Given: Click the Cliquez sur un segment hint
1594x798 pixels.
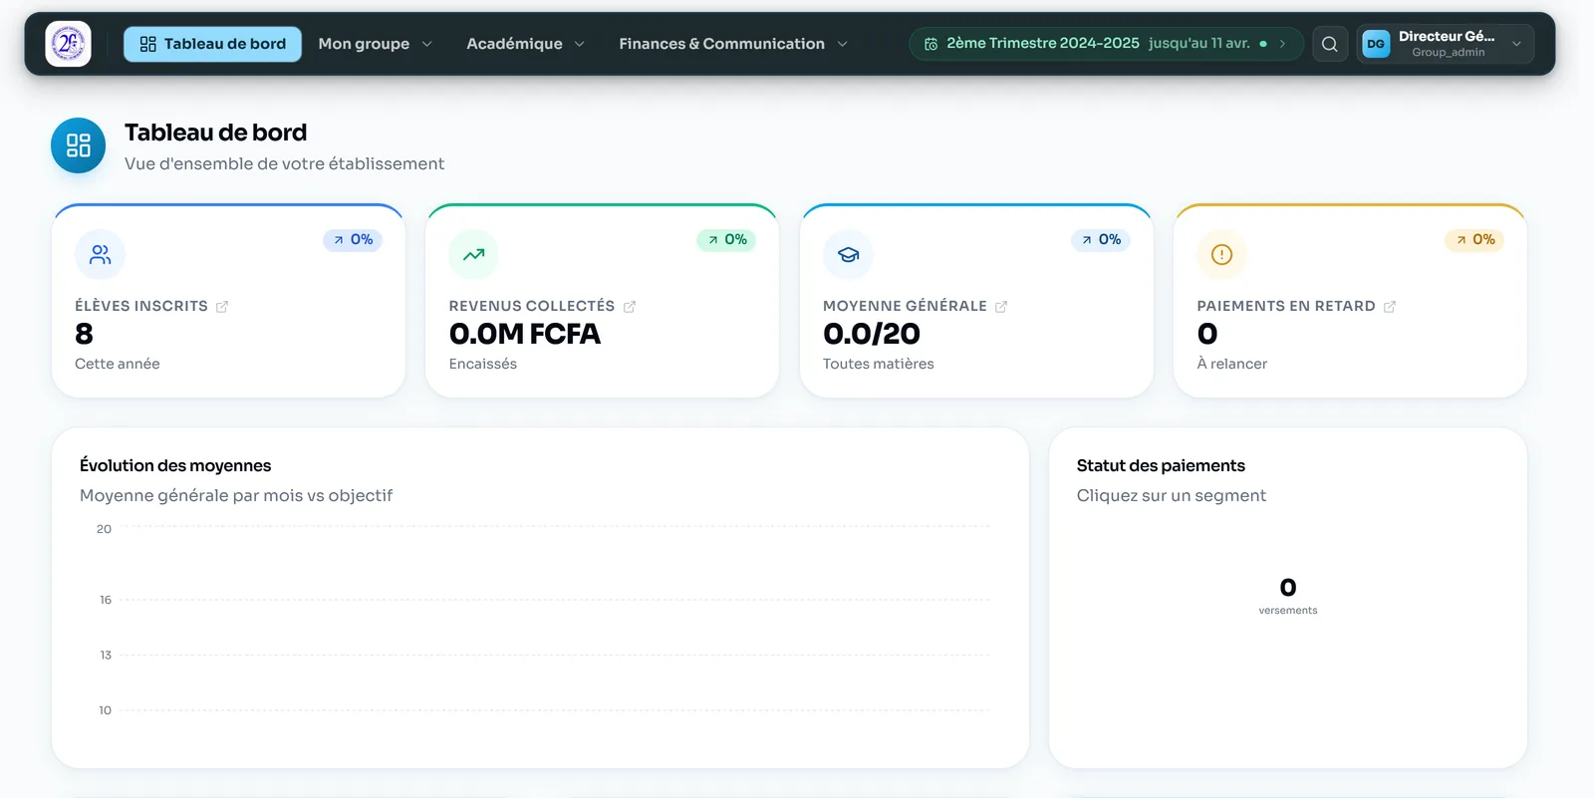Looking at the screenshot, I should click(x=1171, y=495).
